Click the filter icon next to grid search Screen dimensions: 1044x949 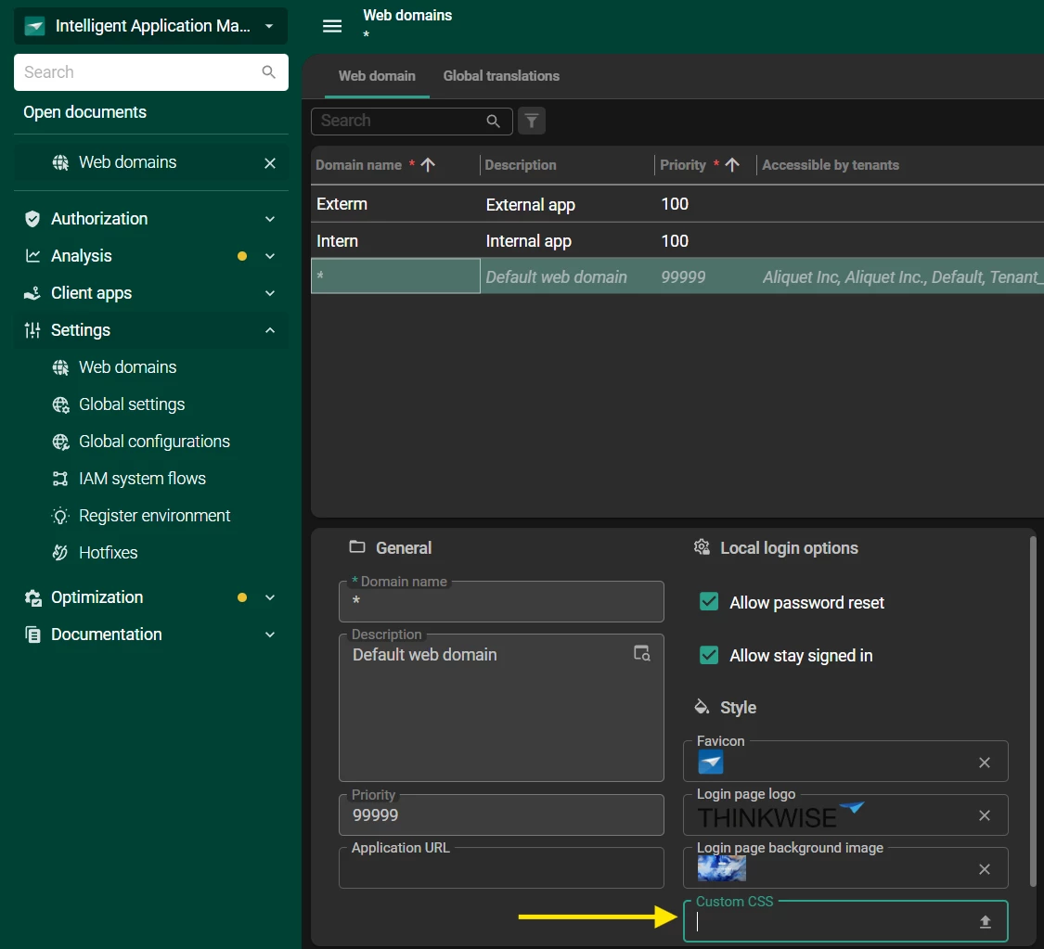pos(532,121)
